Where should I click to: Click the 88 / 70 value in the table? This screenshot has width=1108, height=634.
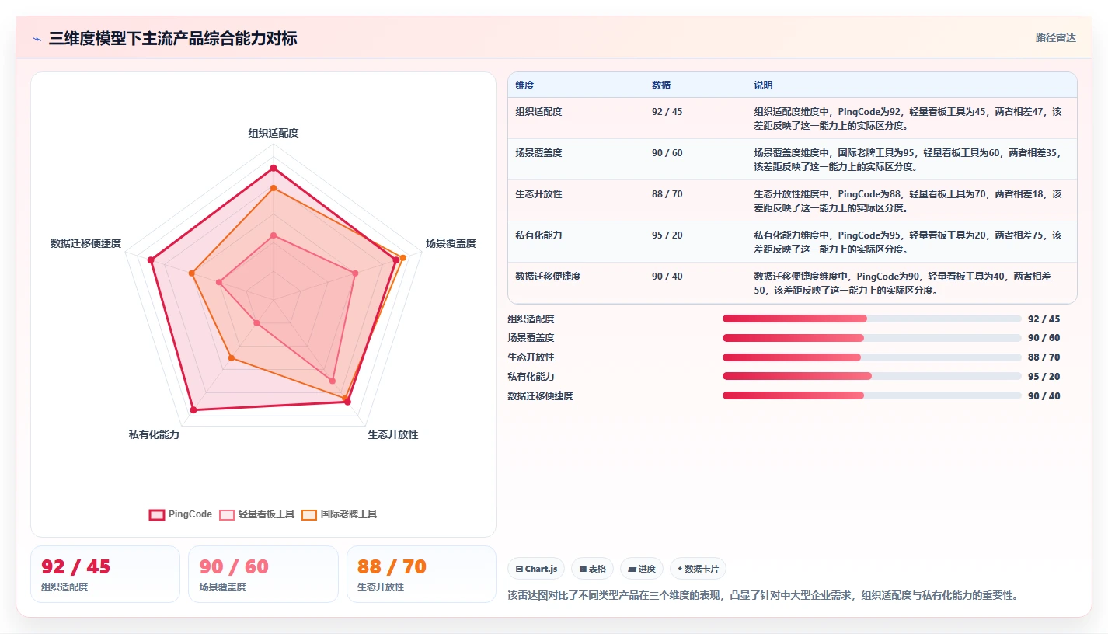point(667,194)
